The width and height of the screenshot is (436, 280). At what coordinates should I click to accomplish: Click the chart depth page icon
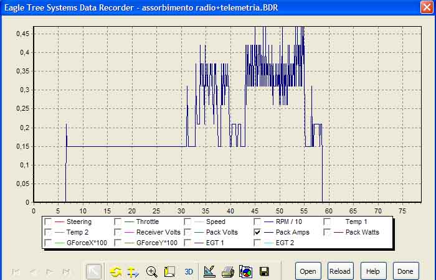[x=169, y=271]
